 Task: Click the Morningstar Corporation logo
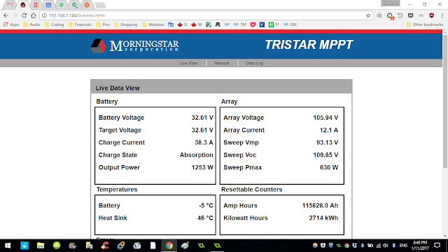pos(135,45)
